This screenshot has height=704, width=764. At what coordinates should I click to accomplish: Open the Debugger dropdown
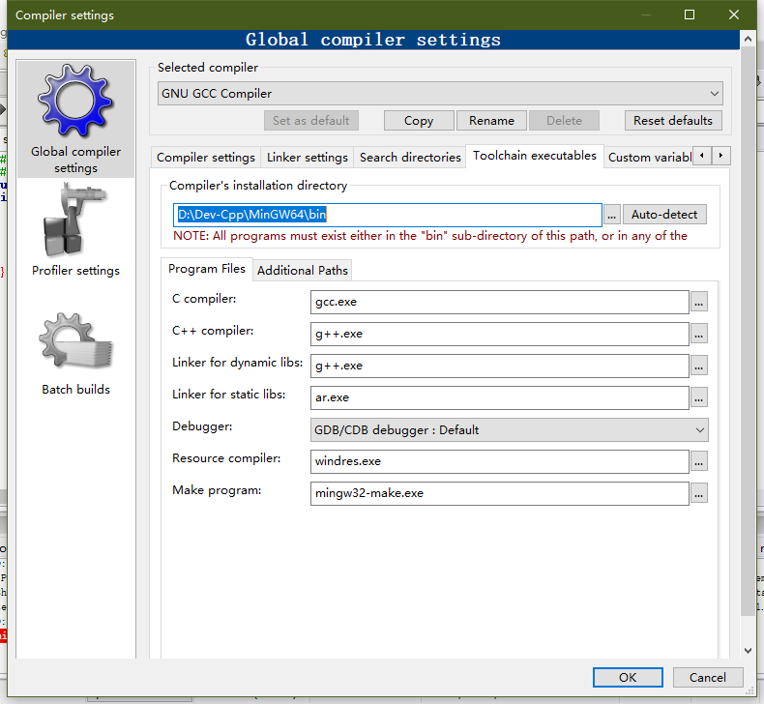pos(509,430)
